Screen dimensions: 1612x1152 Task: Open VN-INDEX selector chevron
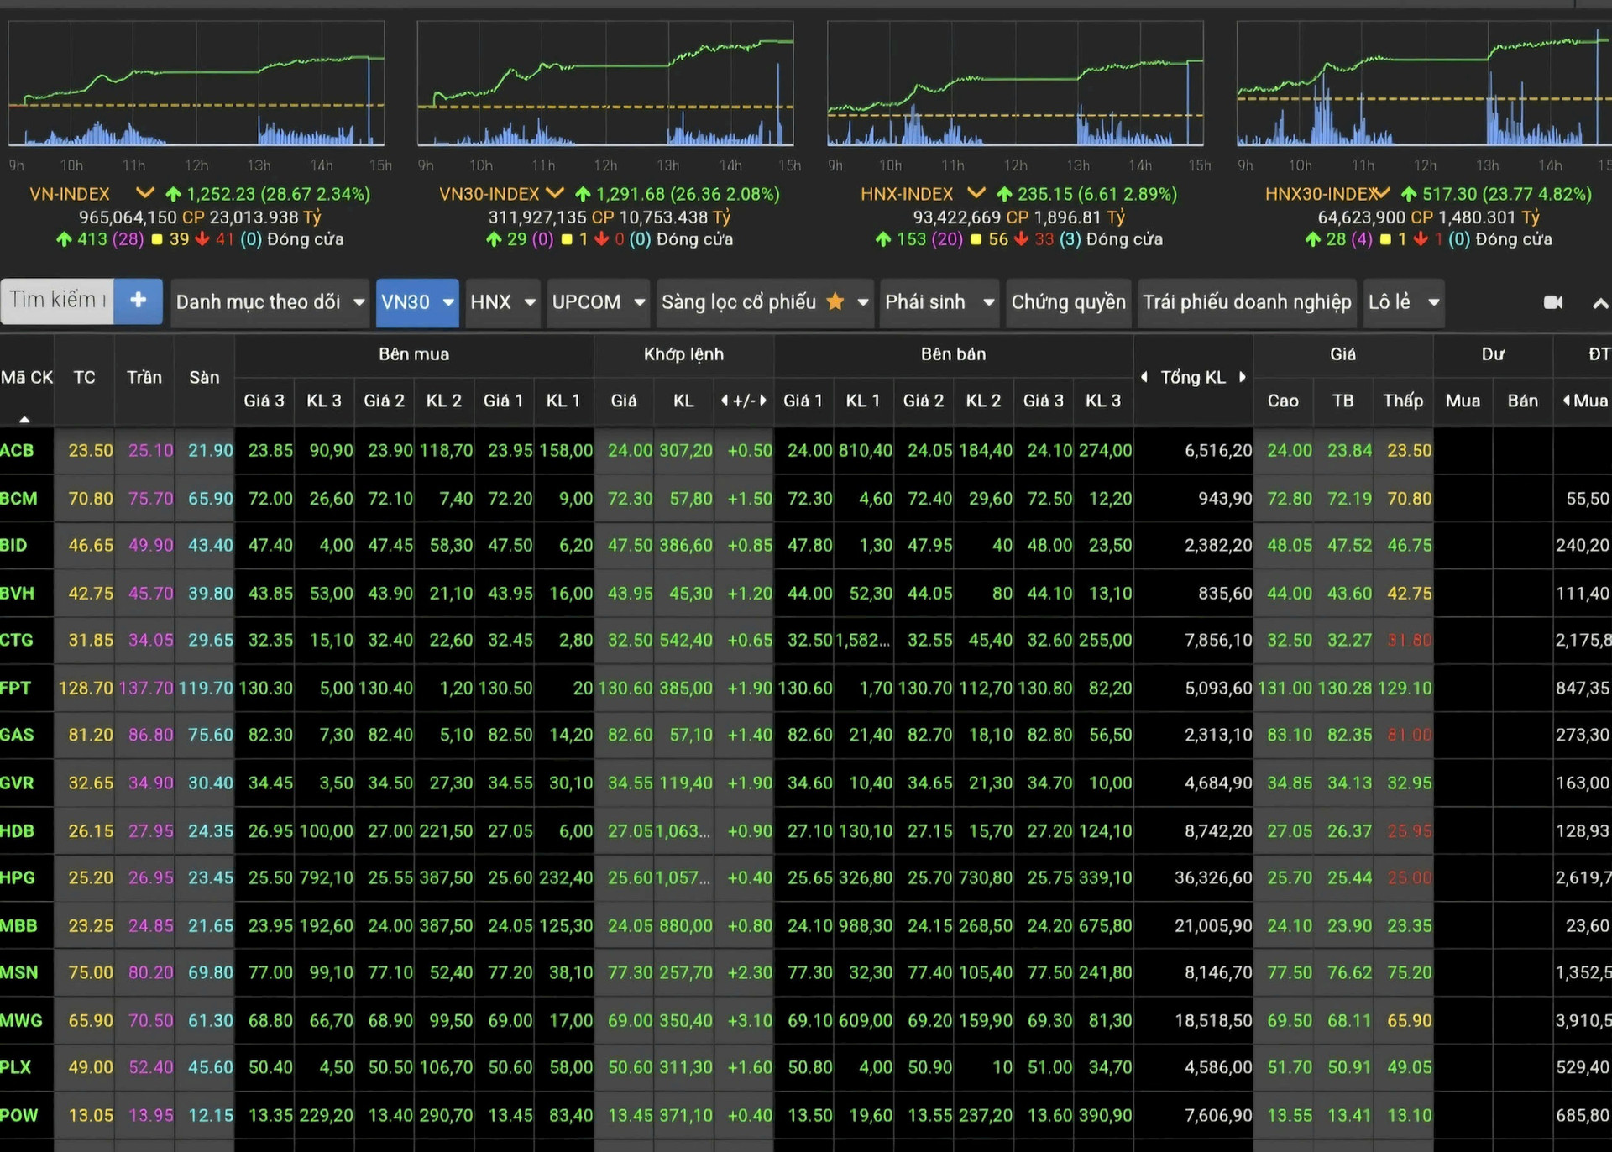click(x=144, y=193)
